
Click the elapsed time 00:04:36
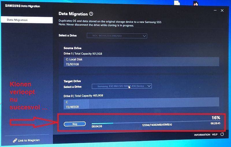point(97,126)
